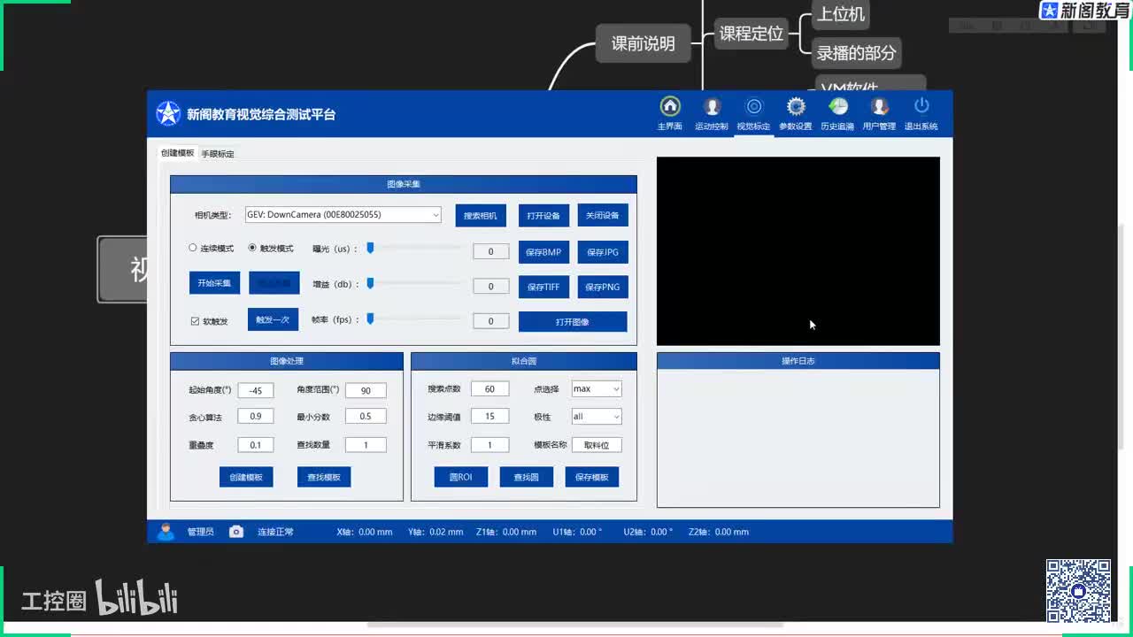Screen dimensions: 1133x637
Task: Click the 关闭设备 button
Action: click(603, 216)
